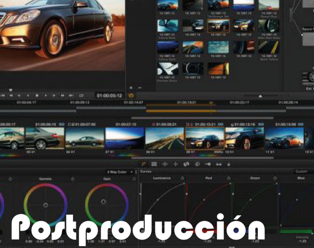
Task: Click inside the Gamma color wheel
Action: click(x=46, y=205)
